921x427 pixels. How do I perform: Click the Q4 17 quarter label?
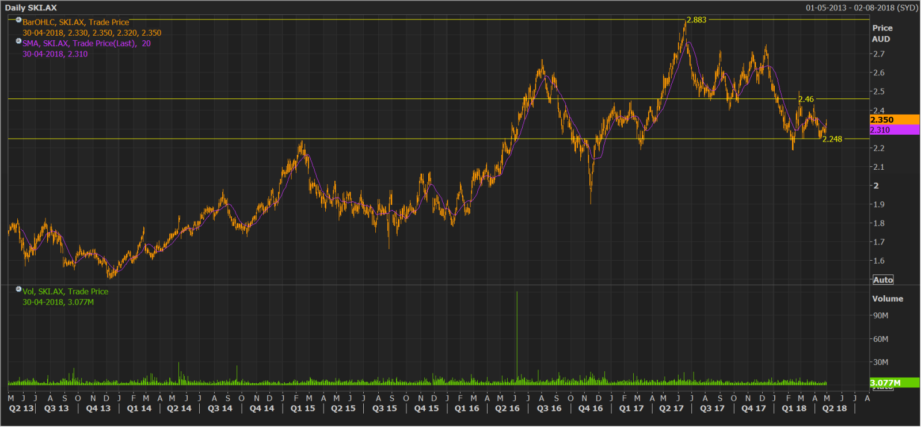[x=753, y=408]
